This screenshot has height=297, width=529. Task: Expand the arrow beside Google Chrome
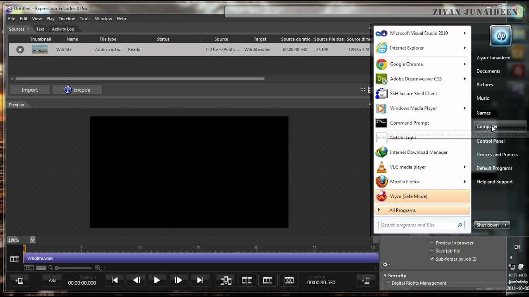[465, 64]
